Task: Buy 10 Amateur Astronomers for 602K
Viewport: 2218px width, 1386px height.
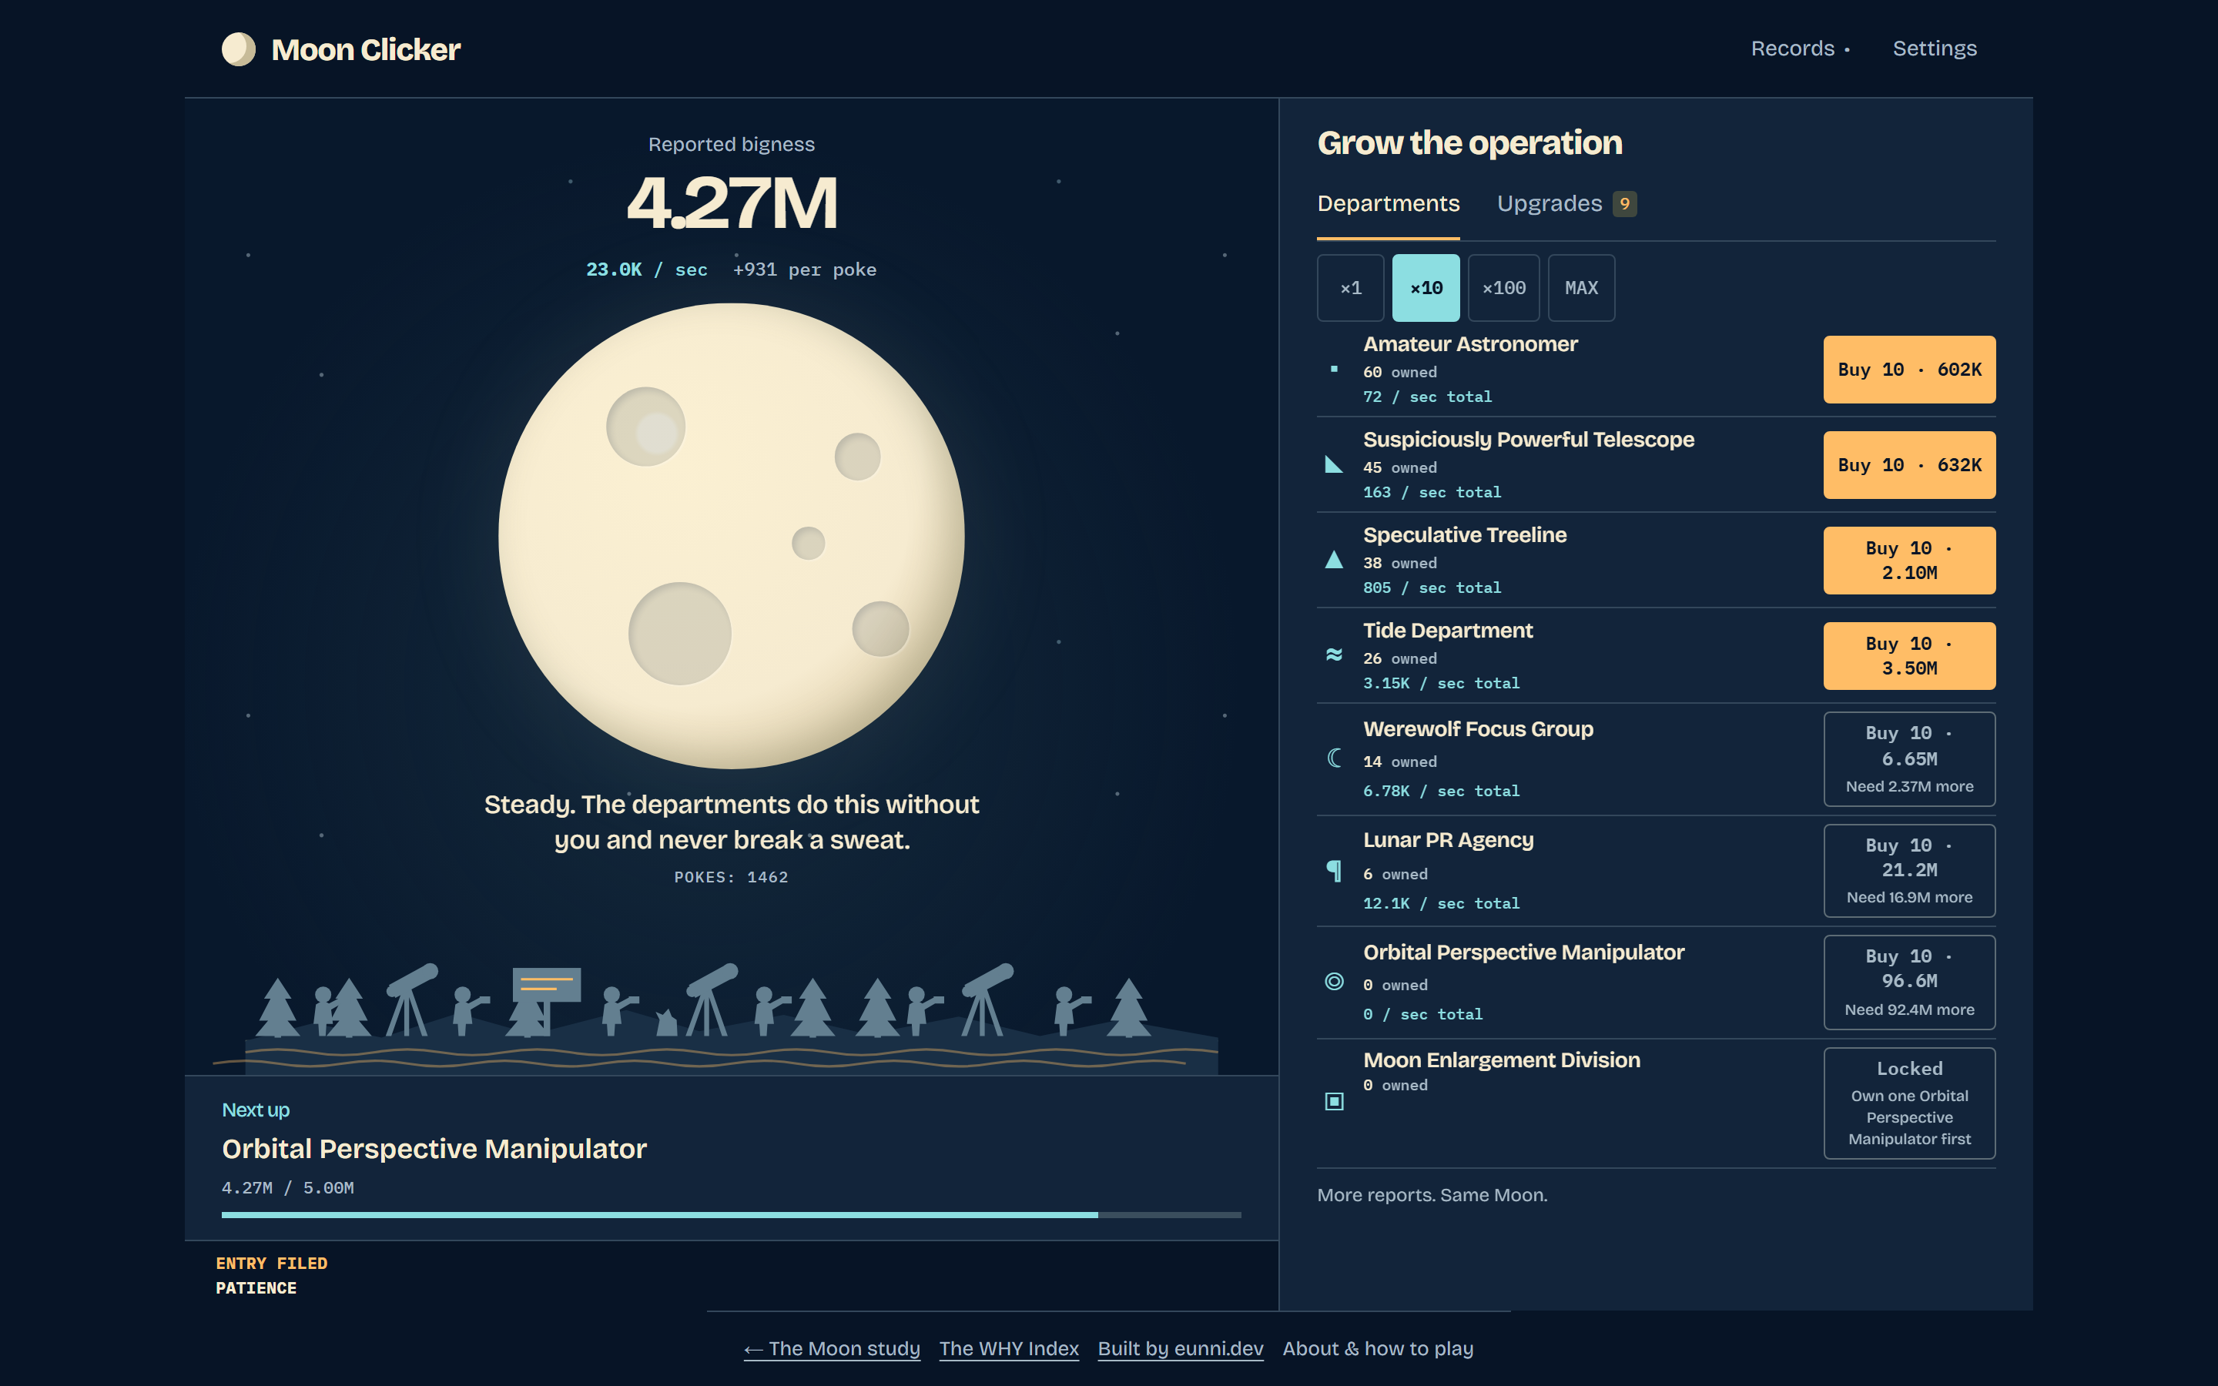Action: point(1909,370)
